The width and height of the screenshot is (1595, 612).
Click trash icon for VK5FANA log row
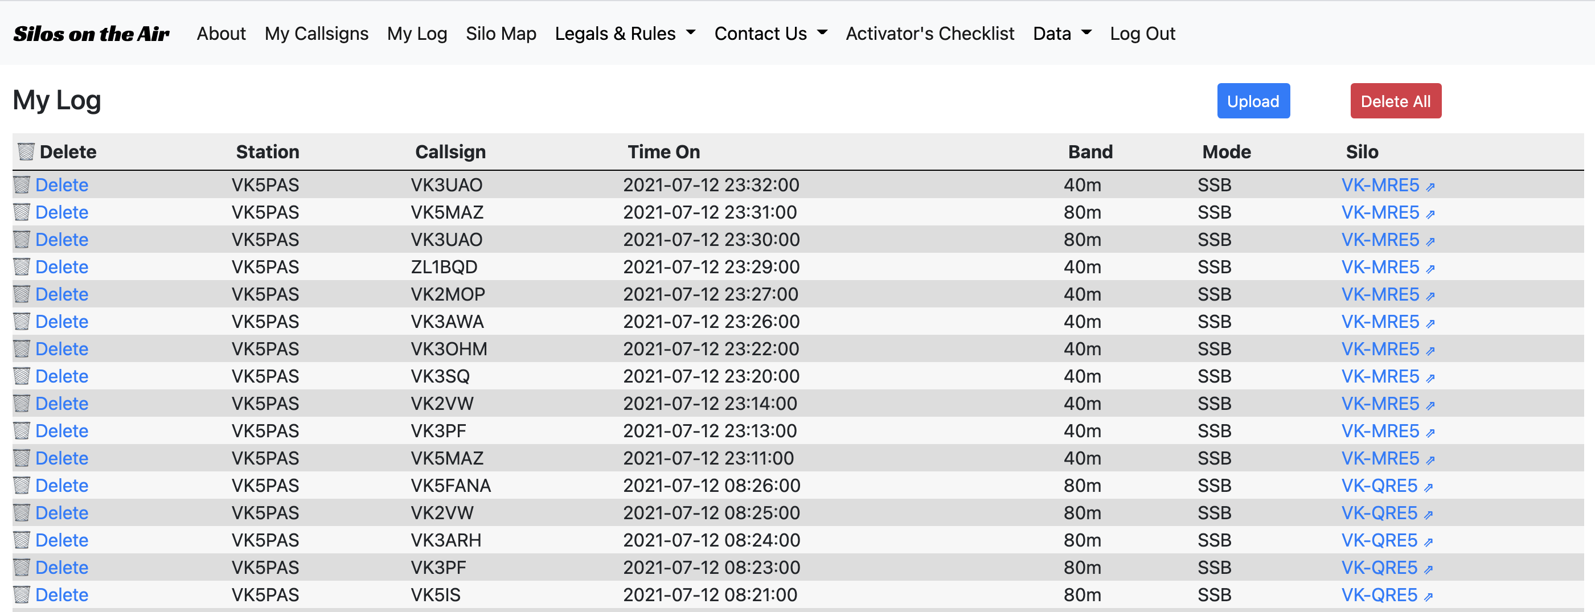click(x=22, y=486)
